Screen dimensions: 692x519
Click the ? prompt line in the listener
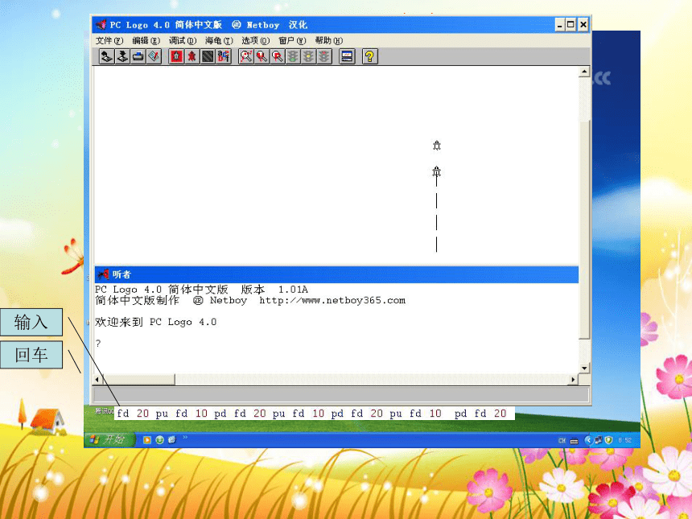coord(98,344)
